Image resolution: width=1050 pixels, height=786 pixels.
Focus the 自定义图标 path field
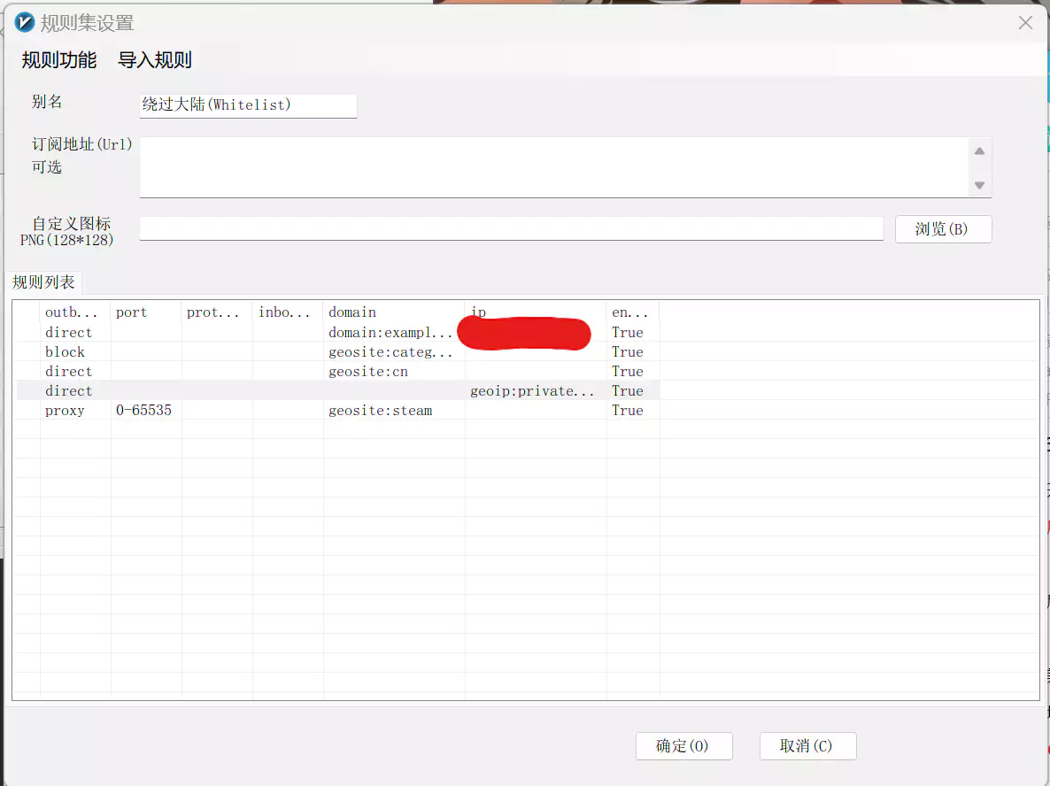512,228
